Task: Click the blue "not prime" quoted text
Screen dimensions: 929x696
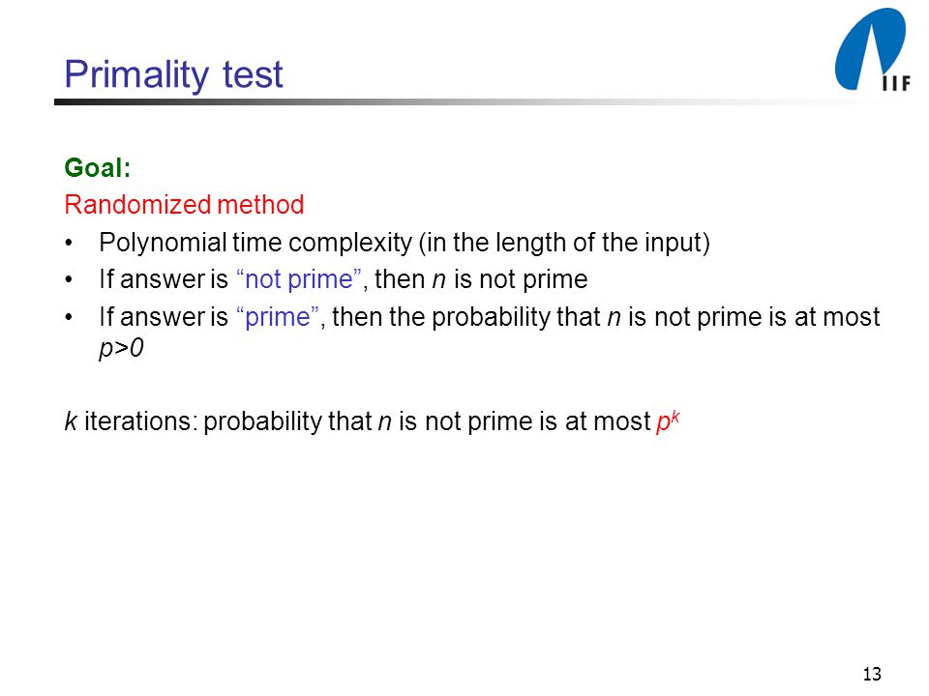Action: (x=299, y=278)
